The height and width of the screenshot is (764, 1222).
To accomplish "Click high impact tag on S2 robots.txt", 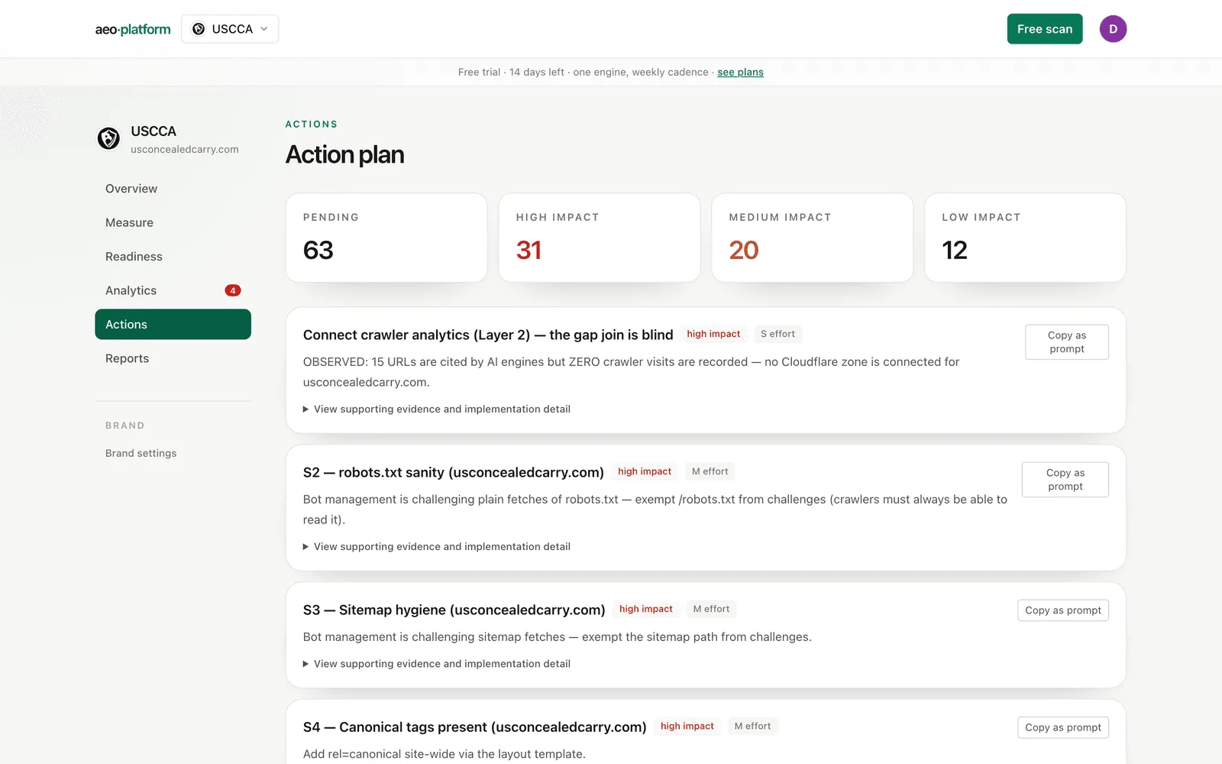I will 645,471.
